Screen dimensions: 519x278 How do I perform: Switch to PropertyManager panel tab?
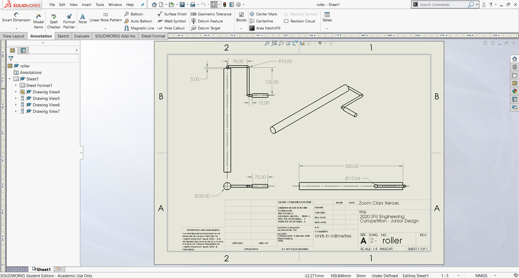23,50
